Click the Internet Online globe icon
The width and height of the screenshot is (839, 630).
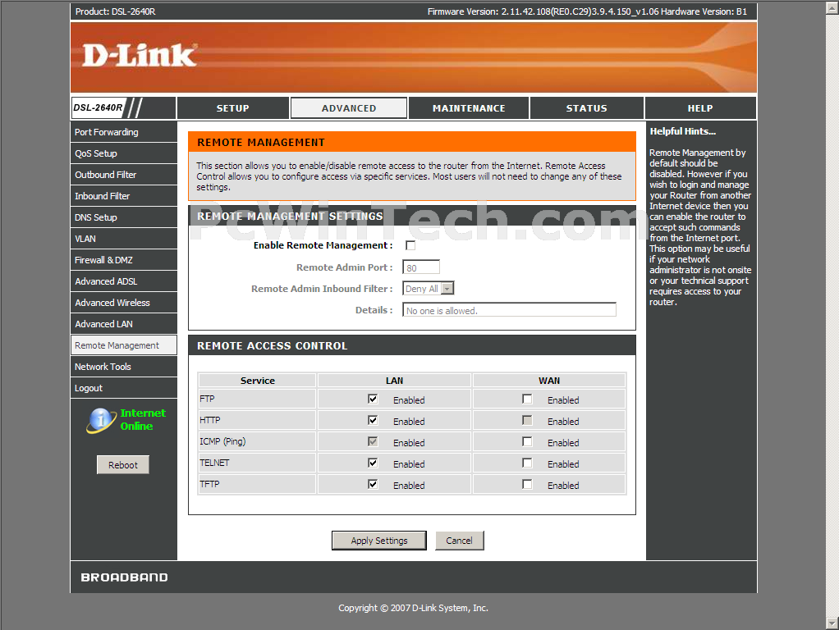(101, 420)
